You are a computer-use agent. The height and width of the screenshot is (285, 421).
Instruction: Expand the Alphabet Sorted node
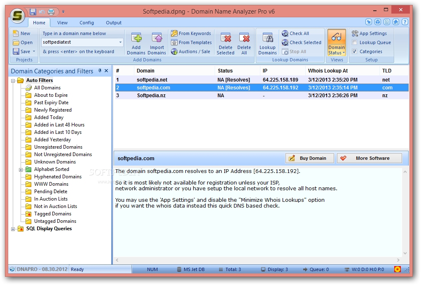pos(21,170)
